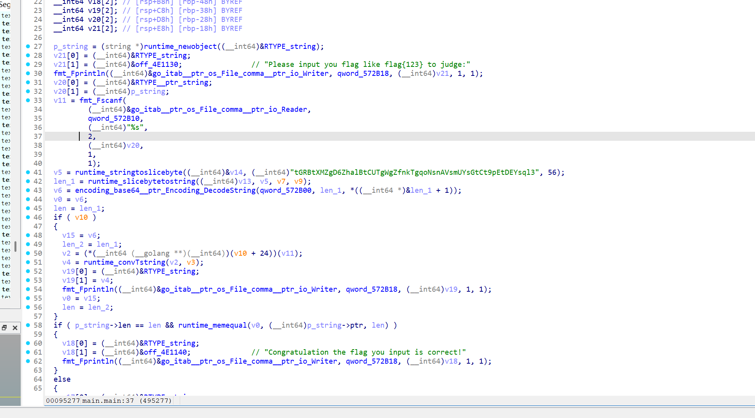Click the breakpoint marker at line 33

pyautogui.click(x=28, y=100)
